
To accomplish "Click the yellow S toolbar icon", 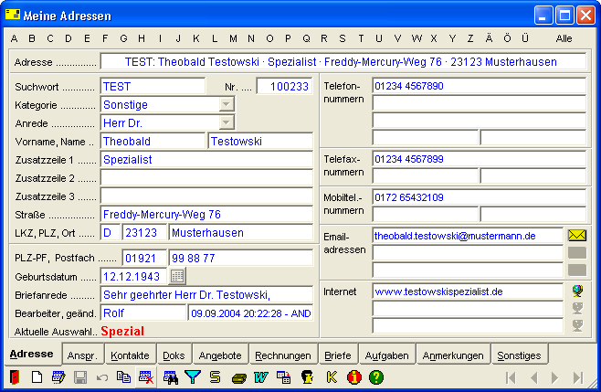I will point(216,377).
